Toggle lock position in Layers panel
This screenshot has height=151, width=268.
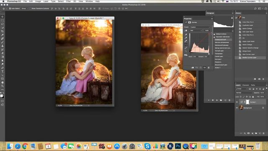pos(247,97)
